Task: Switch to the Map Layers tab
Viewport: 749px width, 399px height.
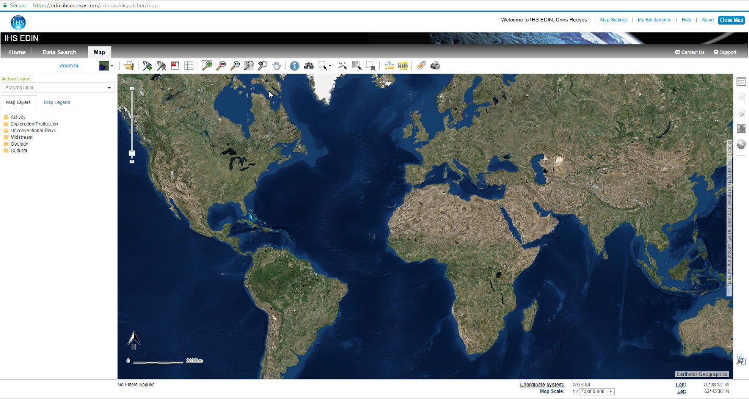Action: click(x=18, y=102)
